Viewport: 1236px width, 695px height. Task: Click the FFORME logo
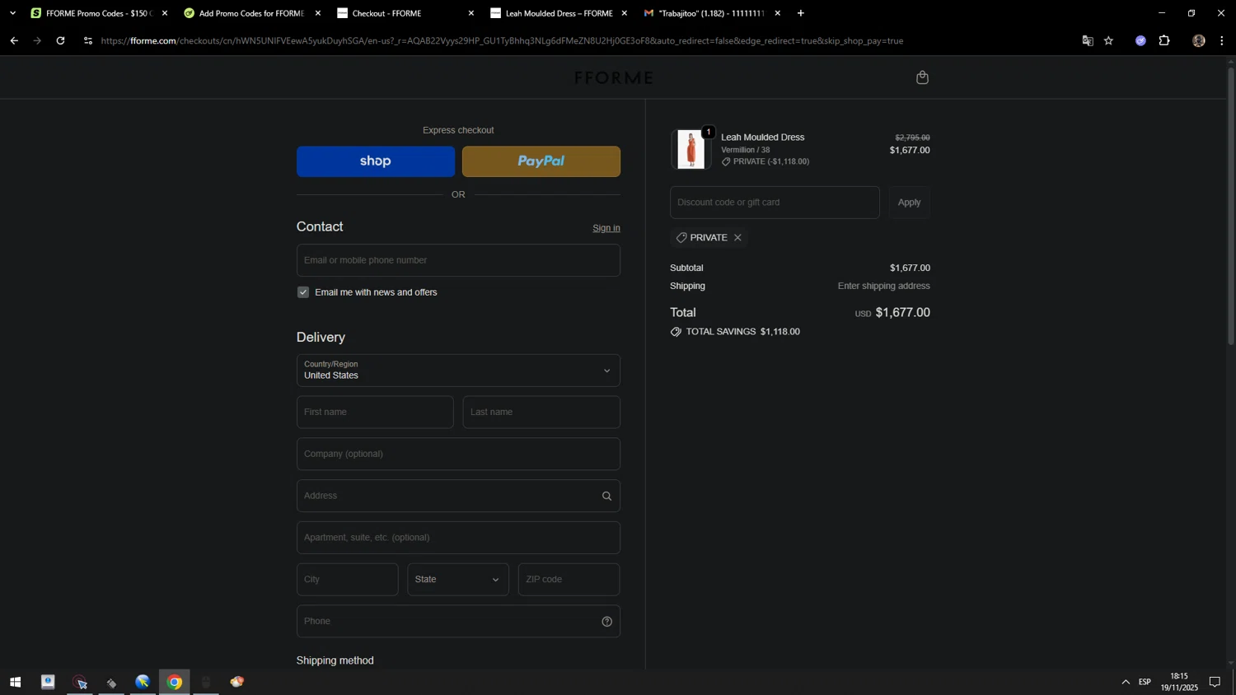614,77
